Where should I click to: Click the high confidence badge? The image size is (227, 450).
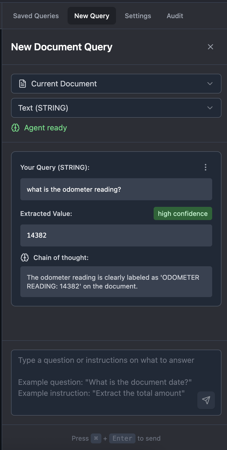pos(183,213)
